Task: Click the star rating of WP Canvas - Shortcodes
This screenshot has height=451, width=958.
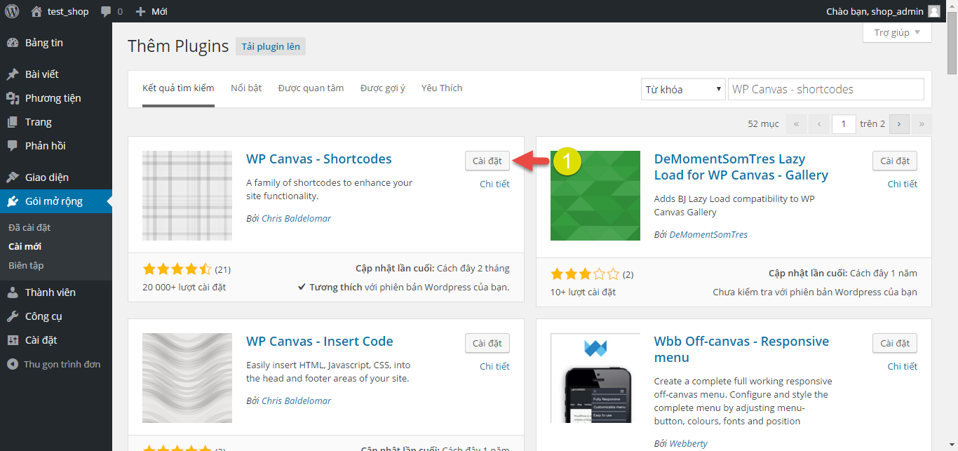Action: (x=177, y=269)
